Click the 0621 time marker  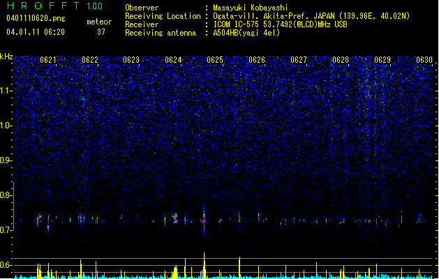[48, 60]
